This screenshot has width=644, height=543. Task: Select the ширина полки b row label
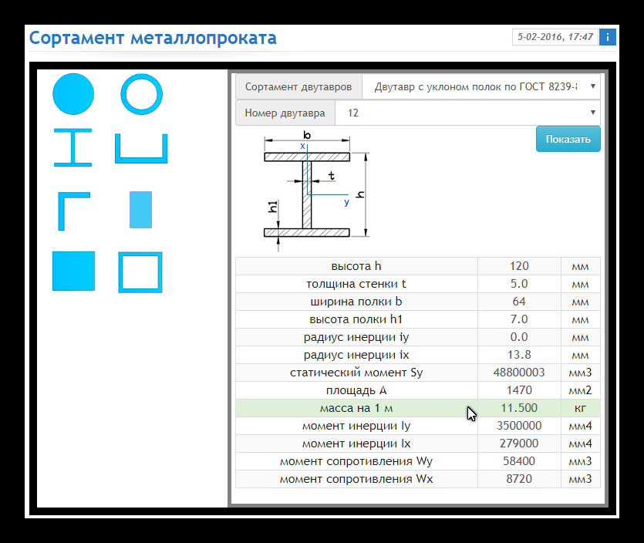pyautogui.click(x=356, y=302)
